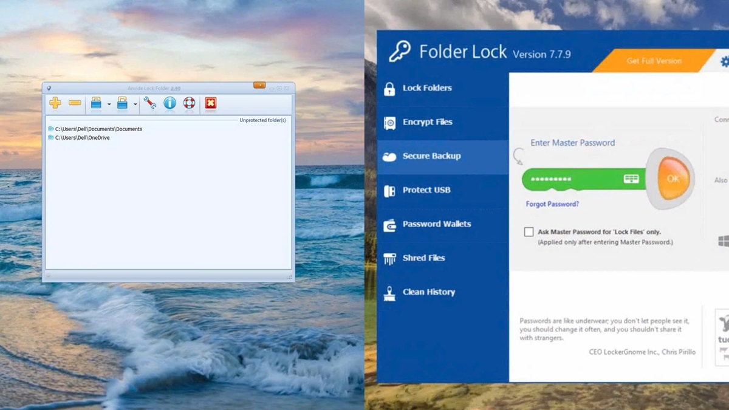The width and height of the screenshot is (729, 410).
Task: Click the Enter Master Password label
Action: coord(573,143)
